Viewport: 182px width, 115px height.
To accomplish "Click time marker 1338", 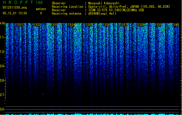I will point(141,25).
